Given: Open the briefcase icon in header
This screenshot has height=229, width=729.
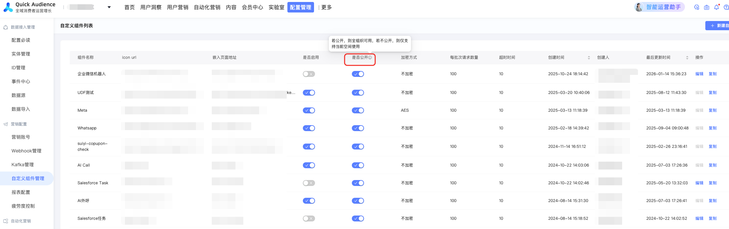Looking at the screenshot, I should [706, 7].
